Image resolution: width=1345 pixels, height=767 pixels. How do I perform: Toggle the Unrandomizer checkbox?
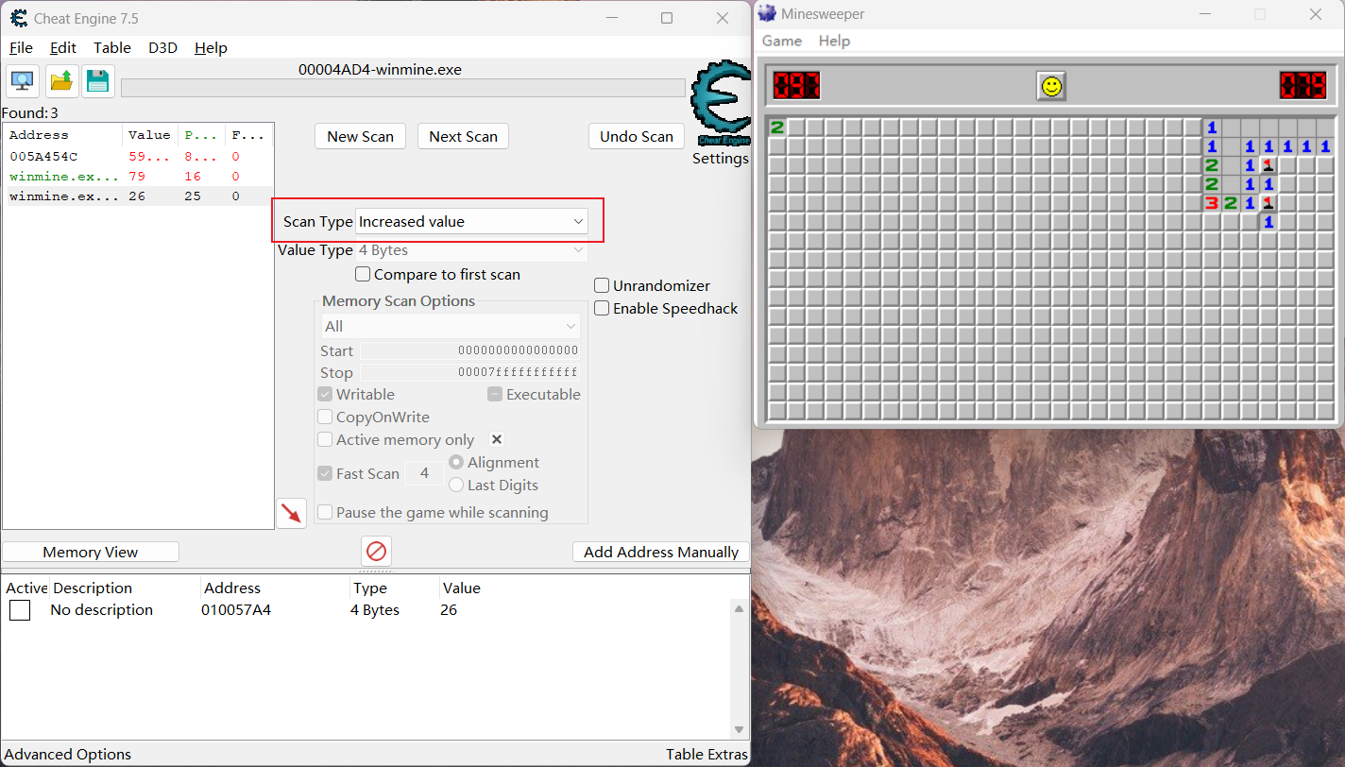[602, 285]
